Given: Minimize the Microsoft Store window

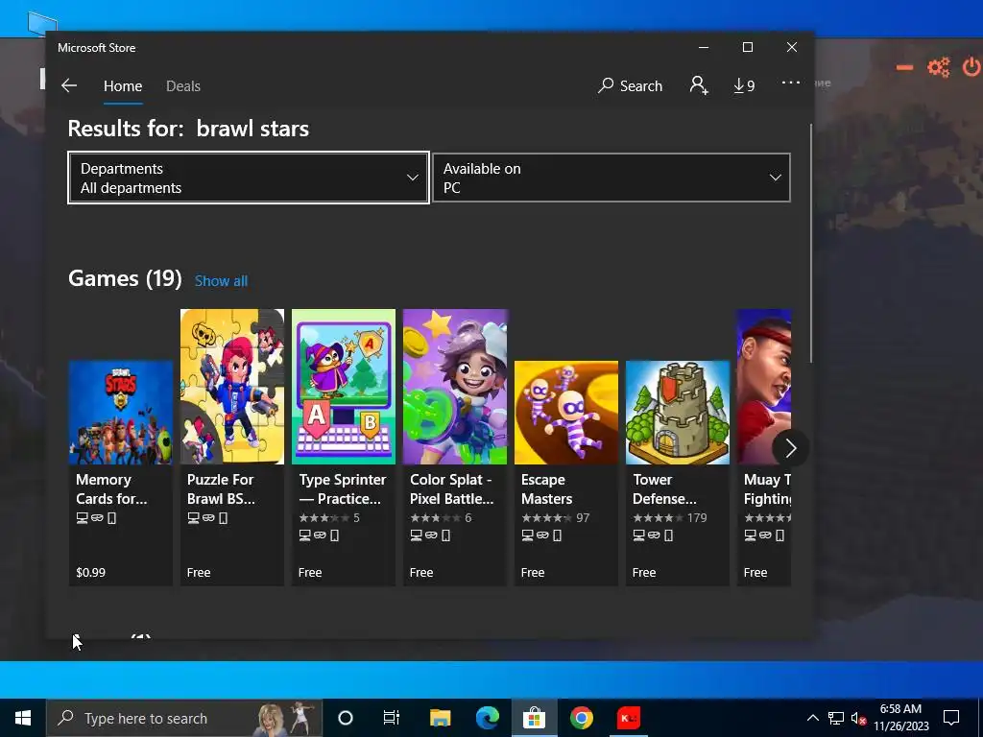Looking at the screenshot, I should pos(704,48).
